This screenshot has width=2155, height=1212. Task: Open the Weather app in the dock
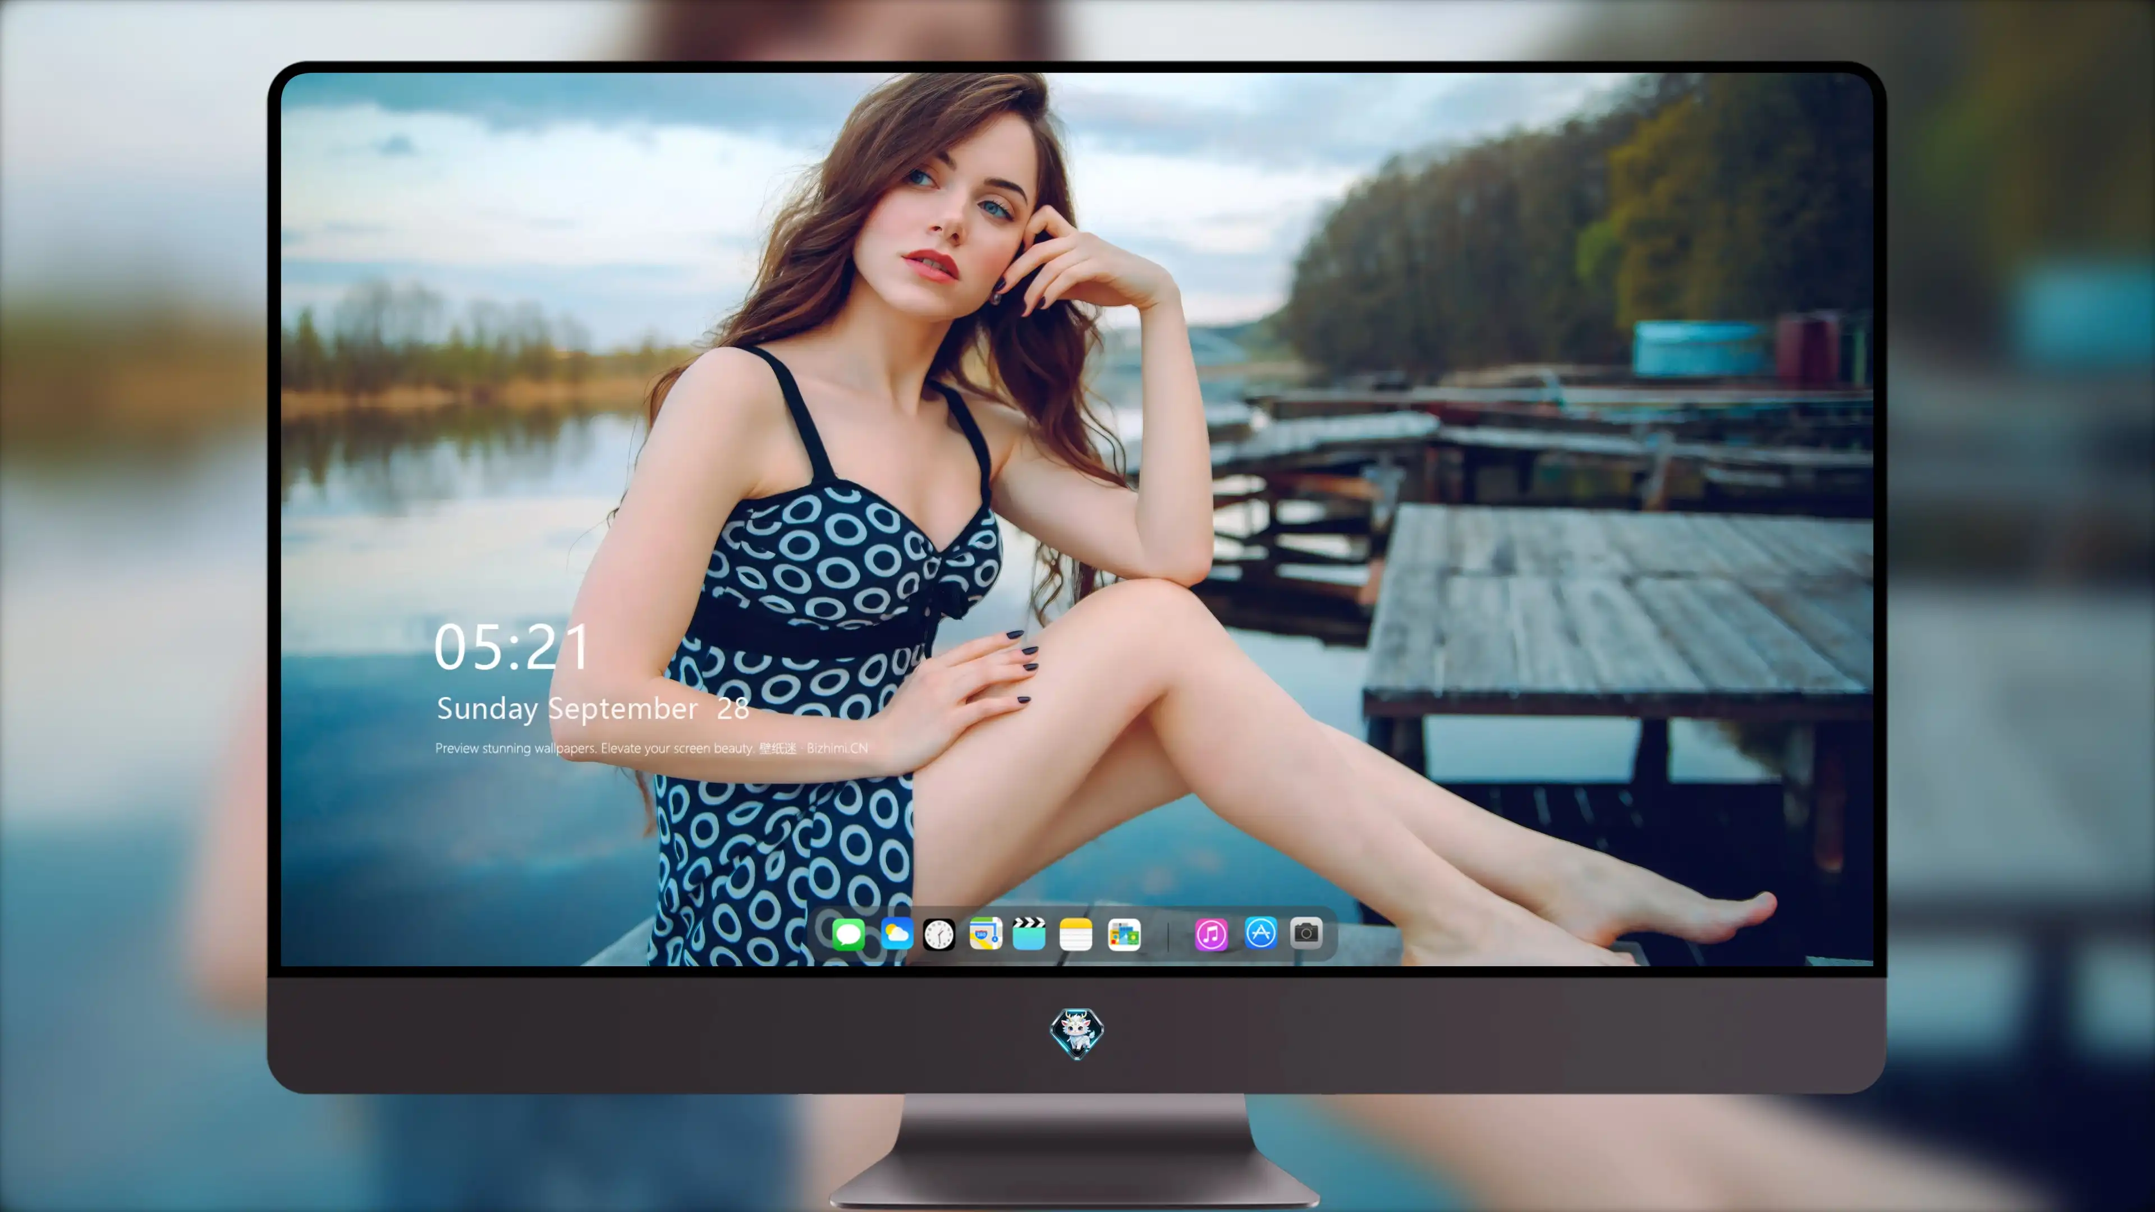tap(897, 934)
